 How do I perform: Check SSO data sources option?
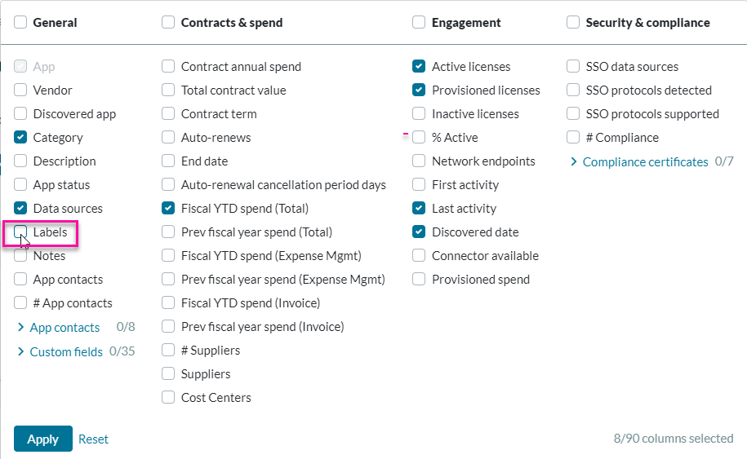click(573, 67)
